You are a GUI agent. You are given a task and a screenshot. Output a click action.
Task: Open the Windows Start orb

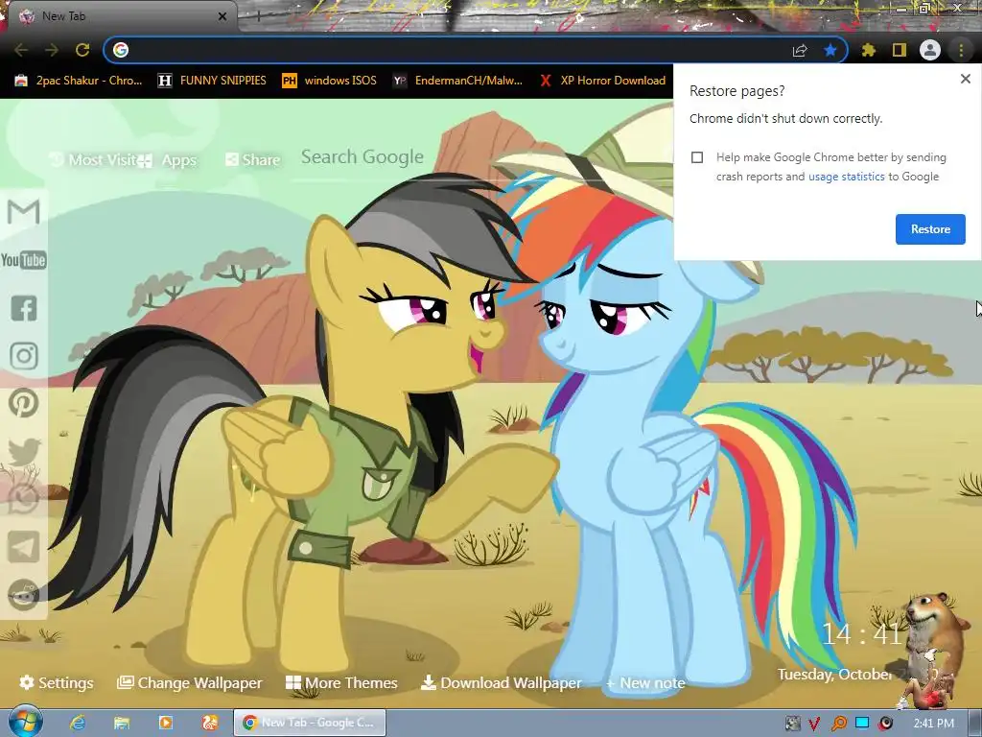click(x=25, y=723)
